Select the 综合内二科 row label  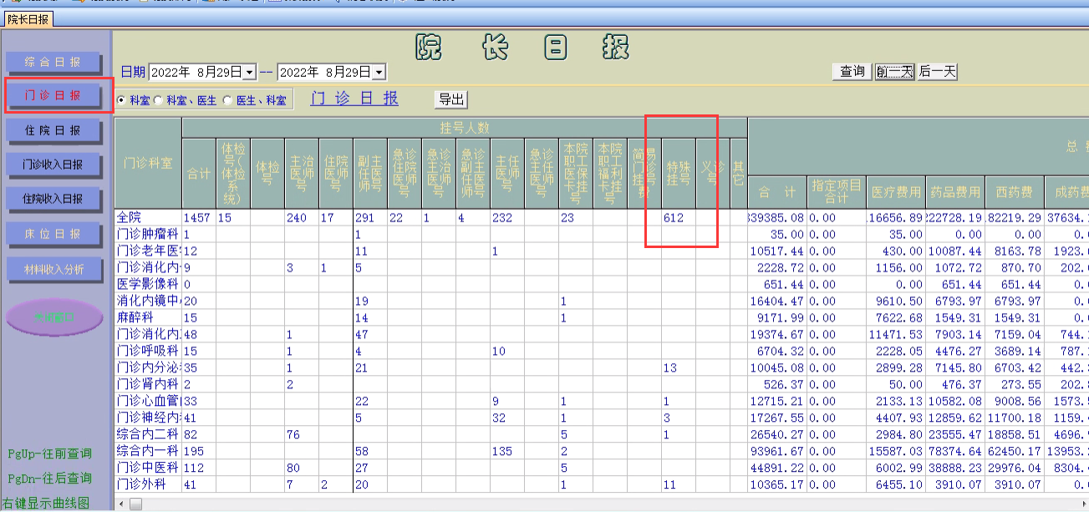coord(148,435)
